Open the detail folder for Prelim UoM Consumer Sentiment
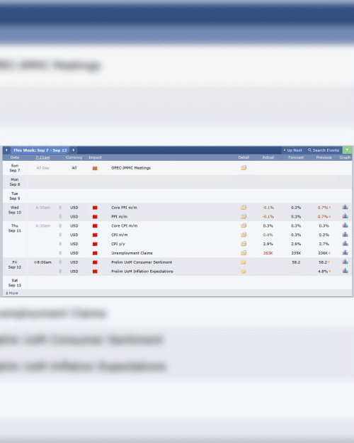This screenshot has width=354, height=443. tap(244, 262)
